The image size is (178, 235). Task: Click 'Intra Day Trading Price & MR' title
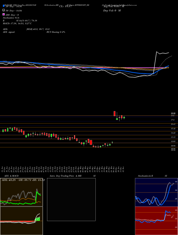click(66, 176)
